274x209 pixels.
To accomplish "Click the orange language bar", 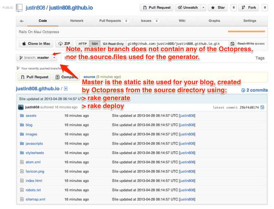I will tap(246, 32).
